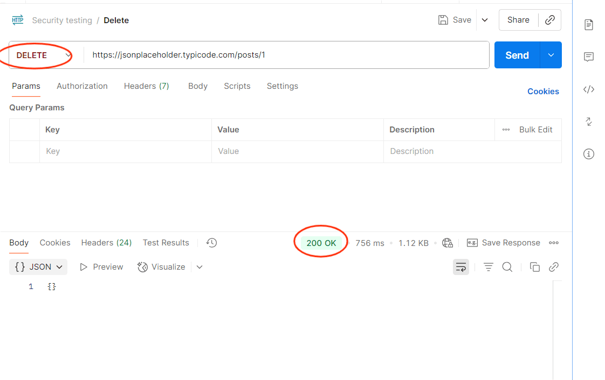Click the link icon in response toolbar
The height and width of the screenshot is (380, 605).
coord(553,266)
